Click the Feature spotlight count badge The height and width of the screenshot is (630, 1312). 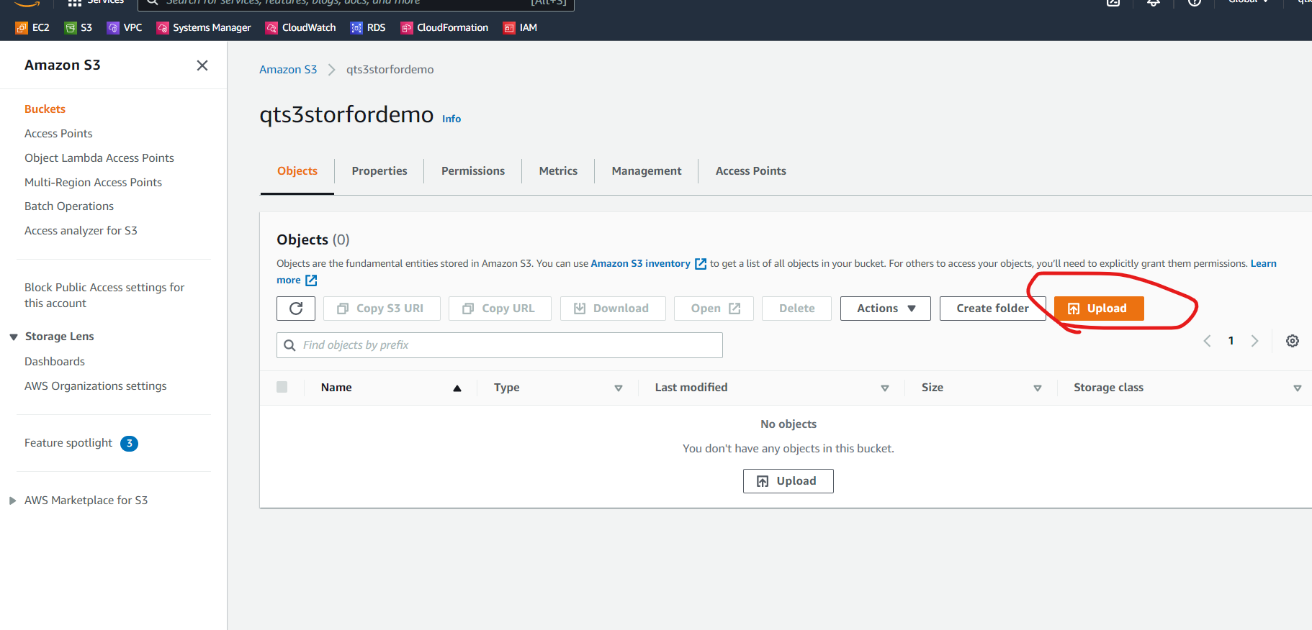[130, 444]
